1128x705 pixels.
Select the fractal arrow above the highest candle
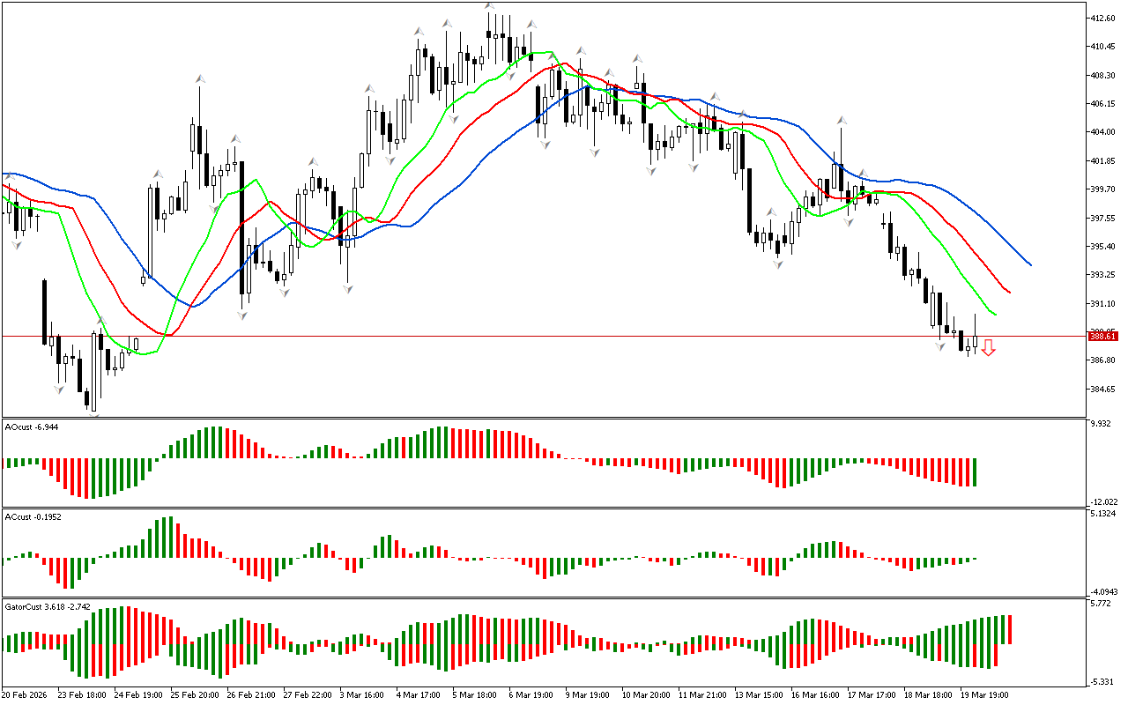pos(490,6)
